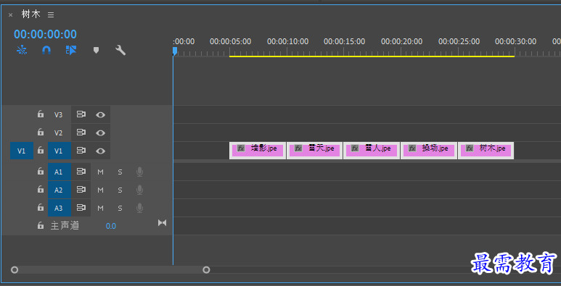Toggle A1 track targeting
The width and height of the screenshot is (561, 286).
[x=60, y=172]
